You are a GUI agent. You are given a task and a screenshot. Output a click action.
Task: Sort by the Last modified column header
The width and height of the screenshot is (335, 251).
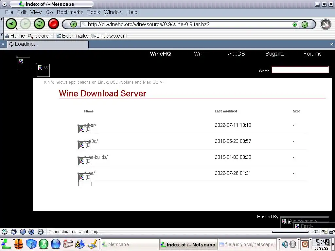tap(226, 111)
